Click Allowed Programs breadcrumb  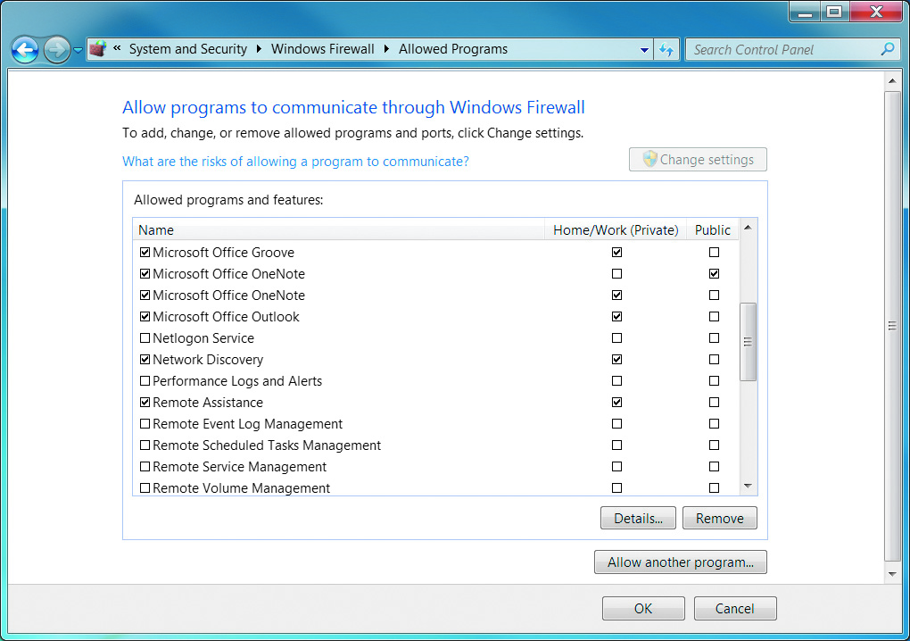click(453, 49)
